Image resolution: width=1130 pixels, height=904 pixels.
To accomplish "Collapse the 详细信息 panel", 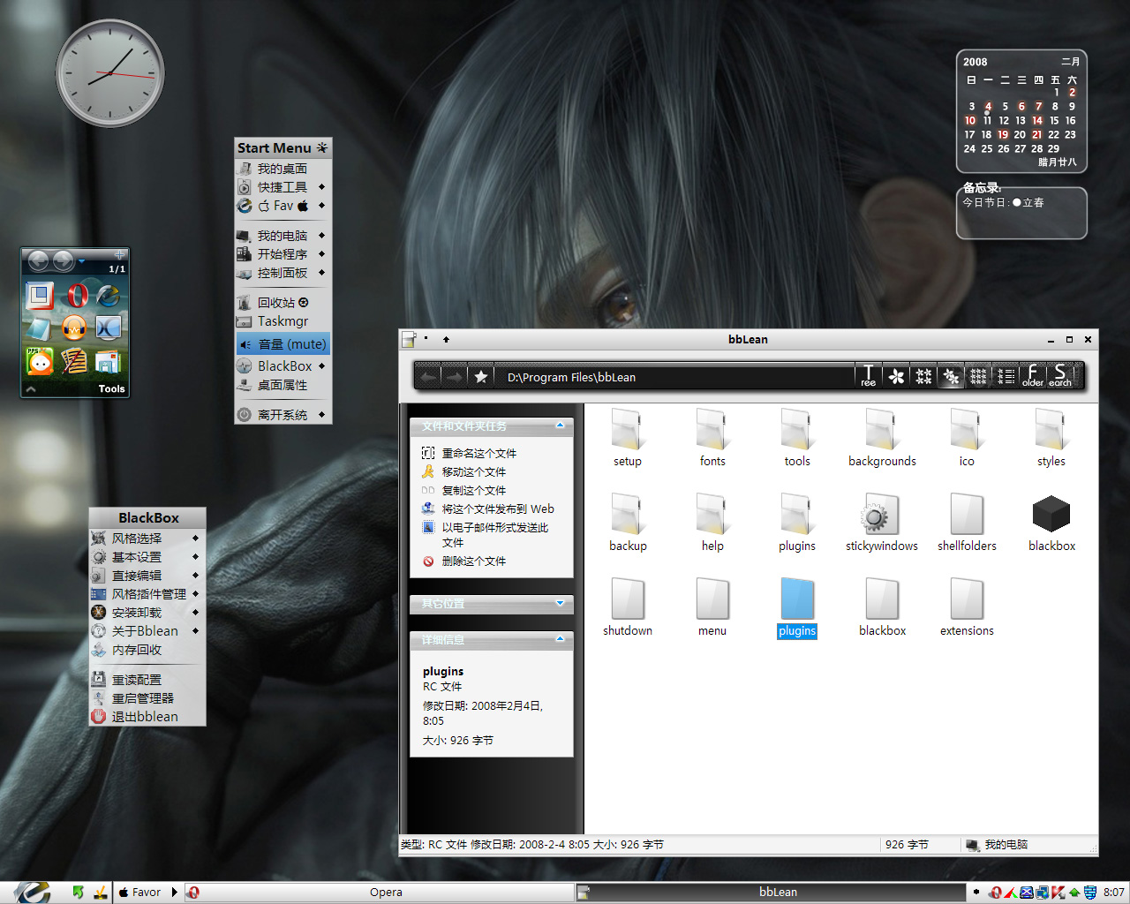I will (x=560, y=639).
